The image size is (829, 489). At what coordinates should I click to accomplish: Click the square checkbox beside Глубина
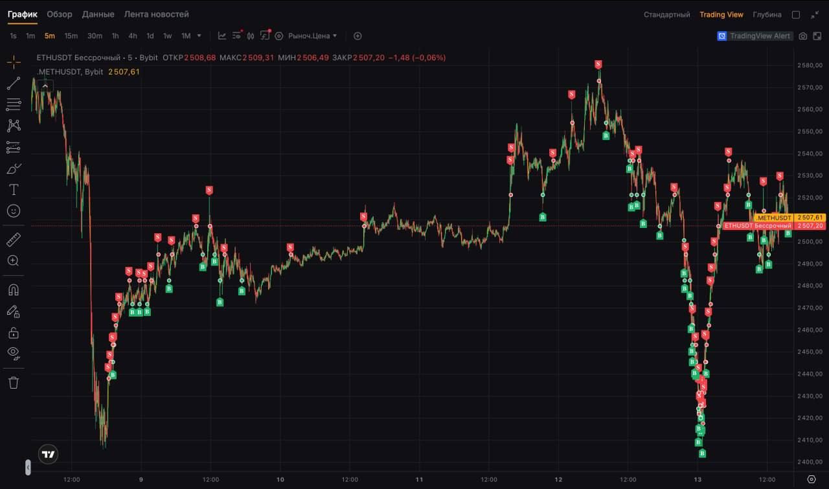tap(796, 14)
